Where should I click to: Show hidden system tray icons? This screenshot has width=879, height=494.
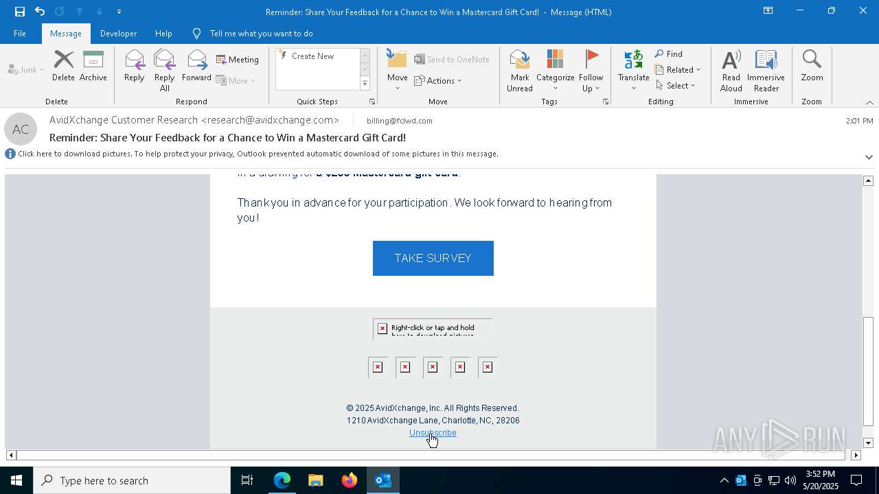pos(724,480)
